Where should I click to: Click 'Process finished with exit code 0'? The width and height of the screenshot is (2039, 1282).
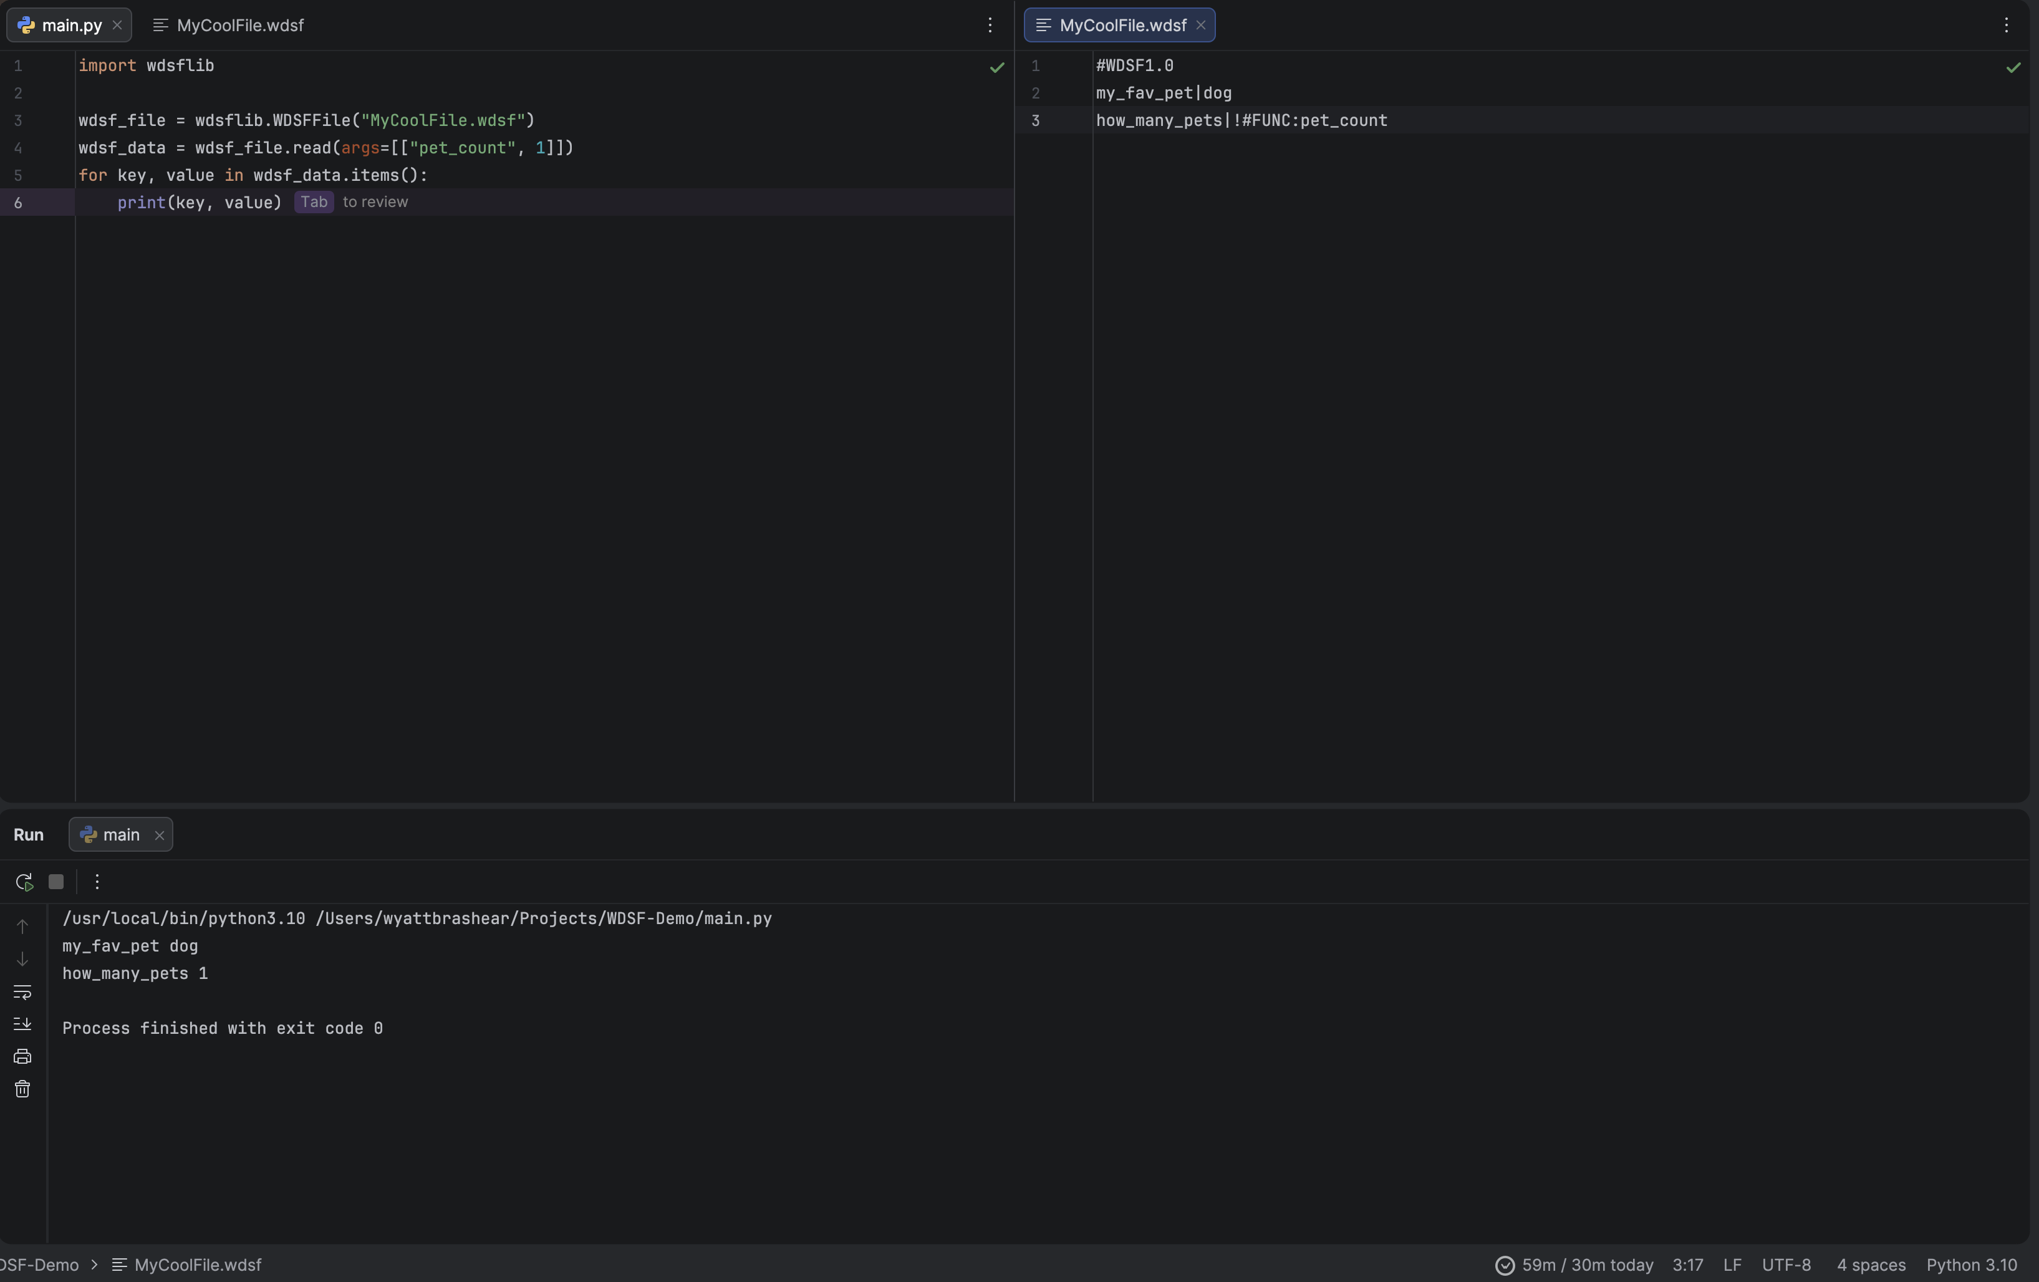tap(222, 1028)
